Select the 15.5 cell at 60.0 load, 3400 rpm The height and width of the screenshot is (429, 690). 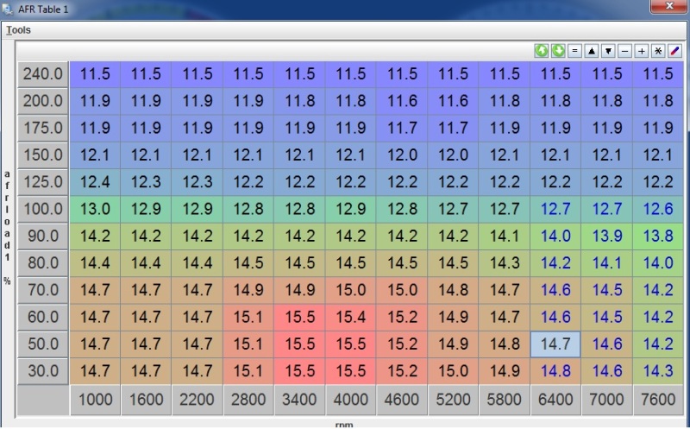299,317
